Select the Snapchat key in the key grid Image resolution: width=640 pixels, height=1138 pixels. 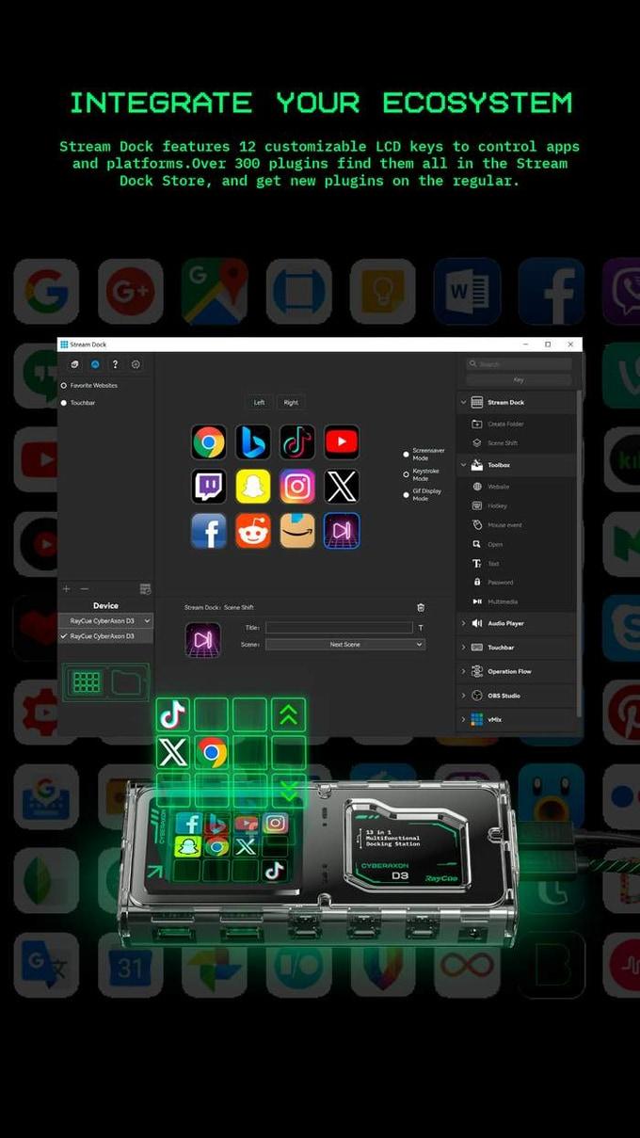click(x=252, y=486)
